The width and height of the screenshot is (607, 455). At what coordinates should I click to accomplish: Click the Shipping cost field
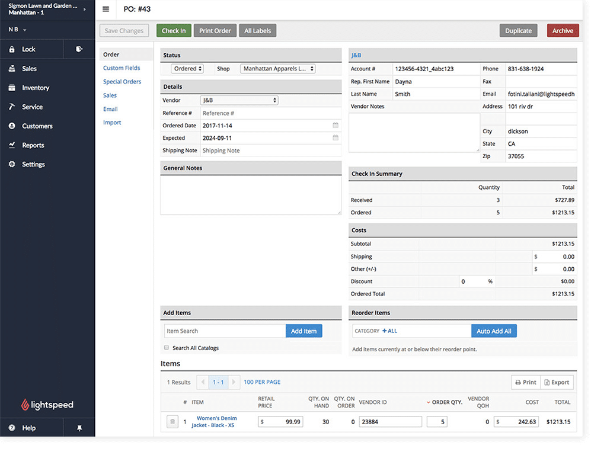[x=554, y=257]
